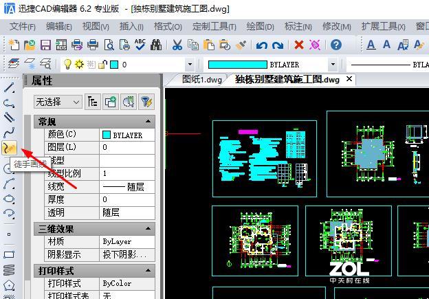Select the Ellipse tool
Screen dimensions: 429x299
click(x=9, y=199)
